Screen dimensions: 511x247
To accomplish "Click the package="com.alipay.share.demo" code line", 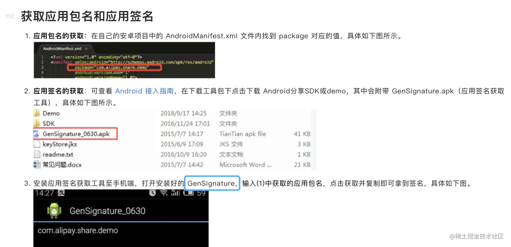I will [x=112, y=67].
